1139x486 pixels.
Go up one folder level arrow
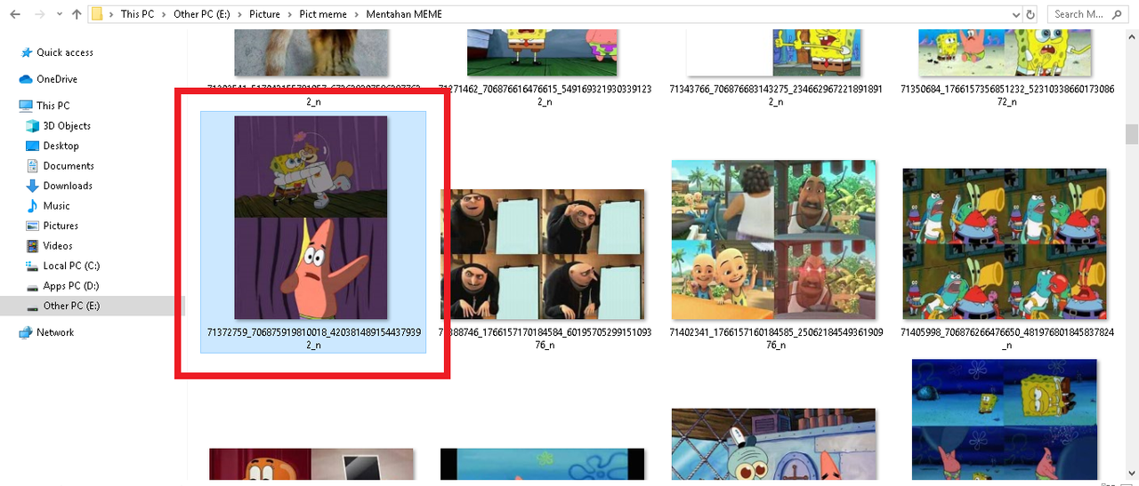point(77,14)
